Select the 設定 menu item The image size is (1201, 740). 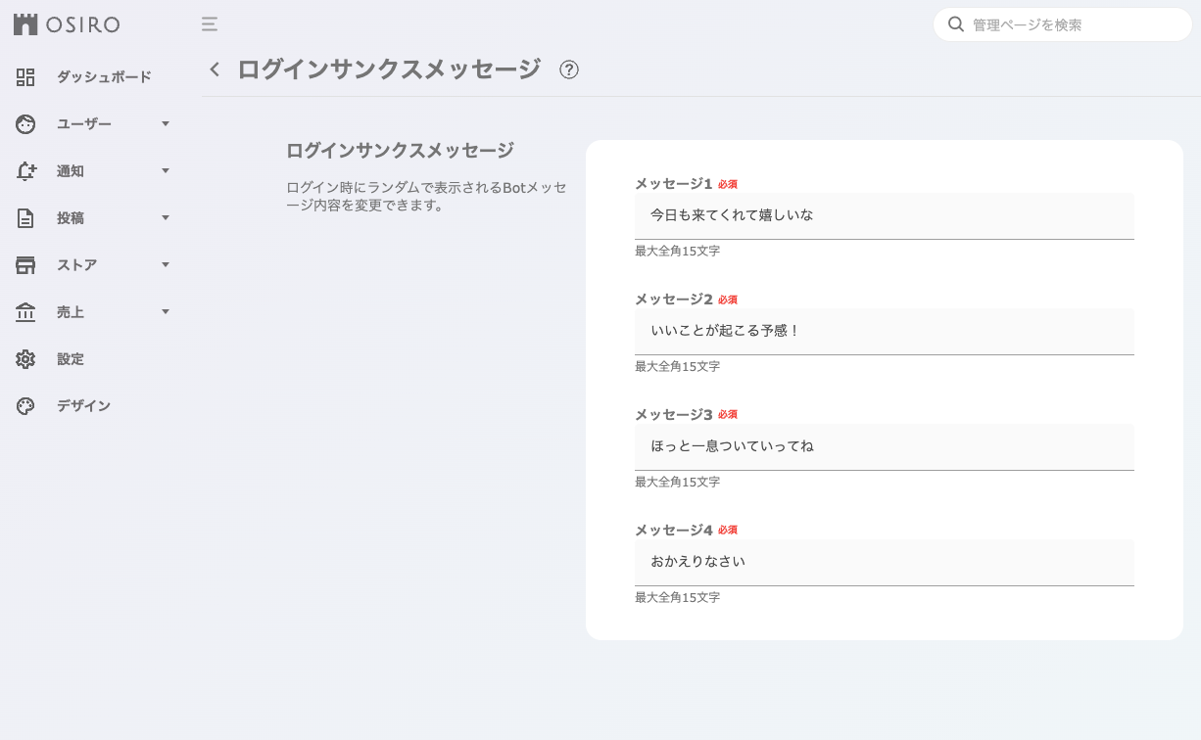coord(70,359)
